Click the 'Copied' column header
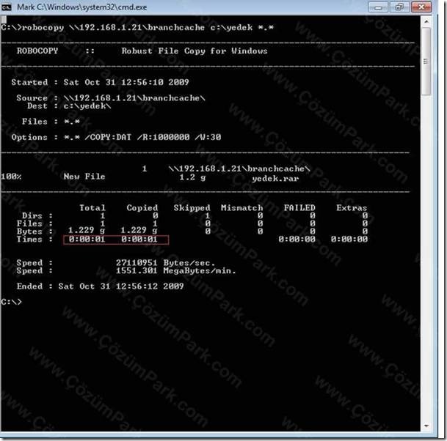 coord(142,208)
